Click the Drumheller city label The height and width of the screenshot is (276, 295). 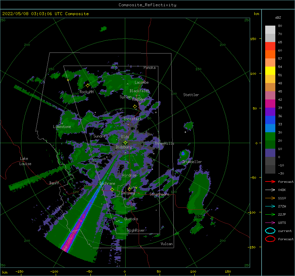pos(192,162)
